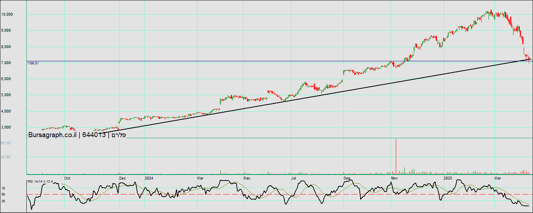Click the 32,552 volume axis label
533x213 pixels.
(5, 157)
